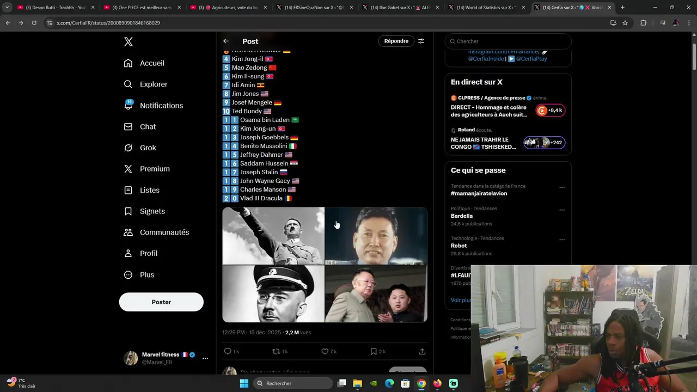Open Communautés page
Image resolution: width=697 pixels, height=392 pixels.
(x=156, y=232)
